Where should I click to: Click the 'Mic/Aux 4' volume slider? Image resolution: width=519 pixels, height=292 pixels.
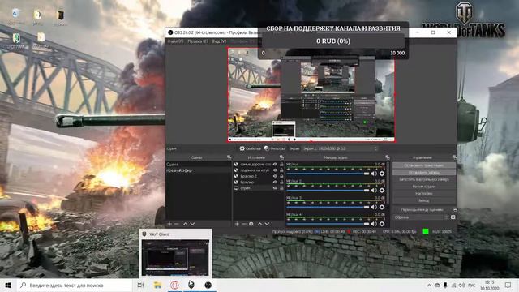coord(328,224)
